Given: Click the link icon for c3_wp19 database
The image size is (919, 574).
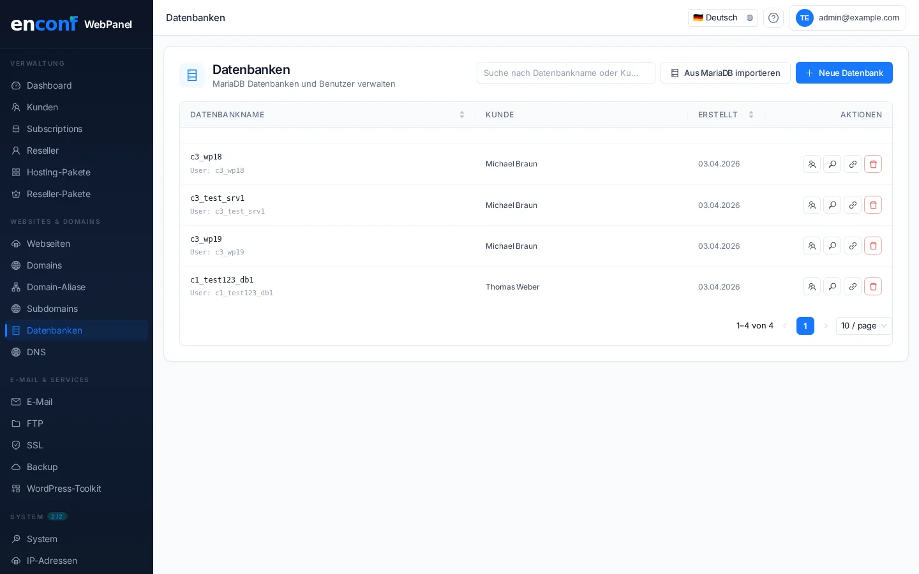Looking at the screenshot, I should 853,246.
